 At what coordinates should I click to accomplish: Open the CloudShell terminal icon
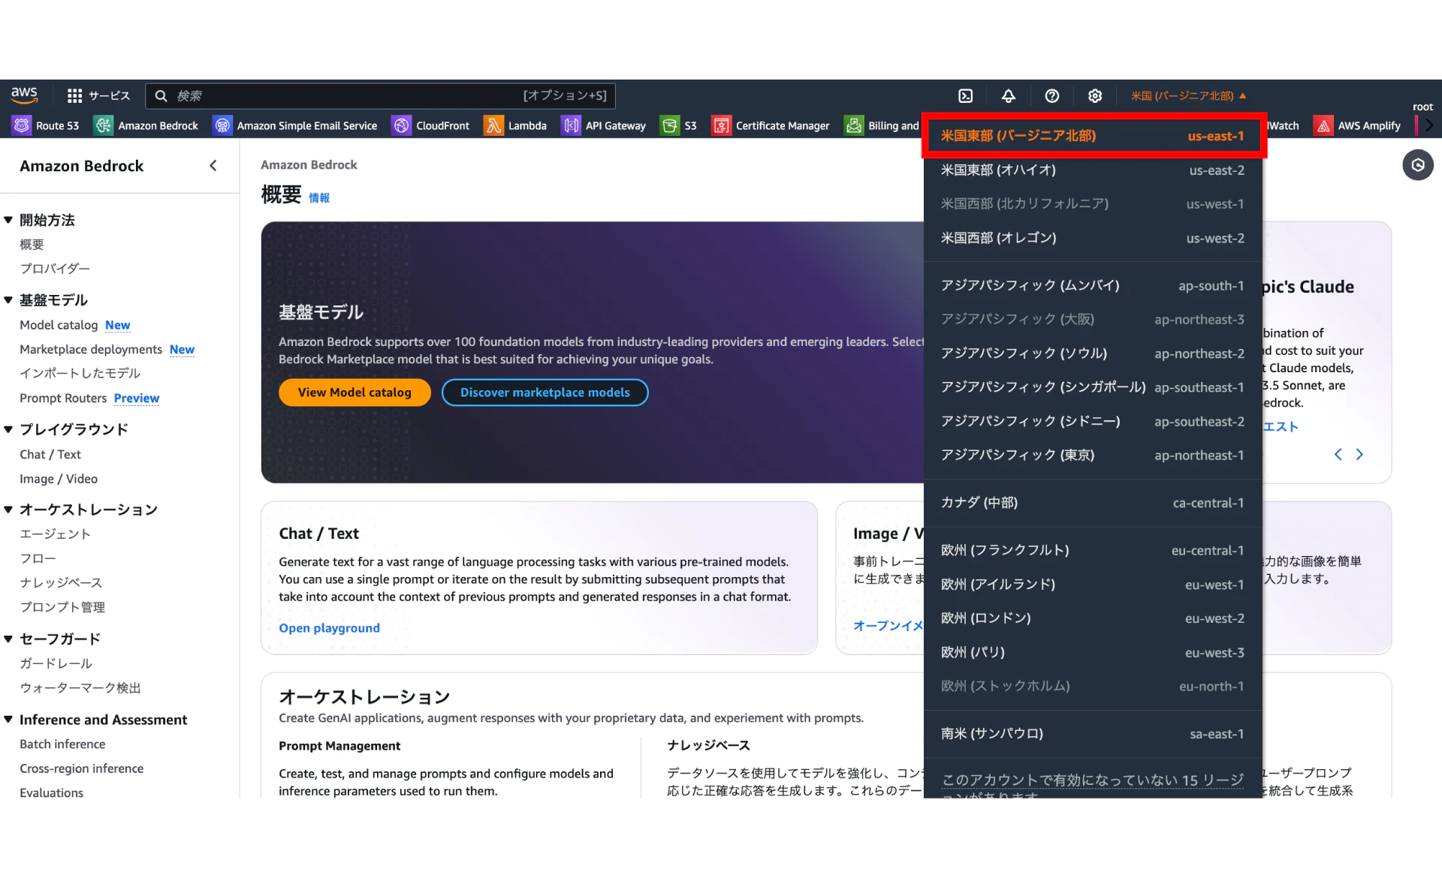(966, 96)
